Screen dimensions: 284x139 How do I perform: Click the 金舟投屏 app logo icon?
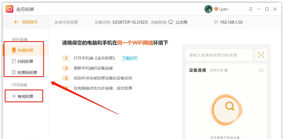9,9
